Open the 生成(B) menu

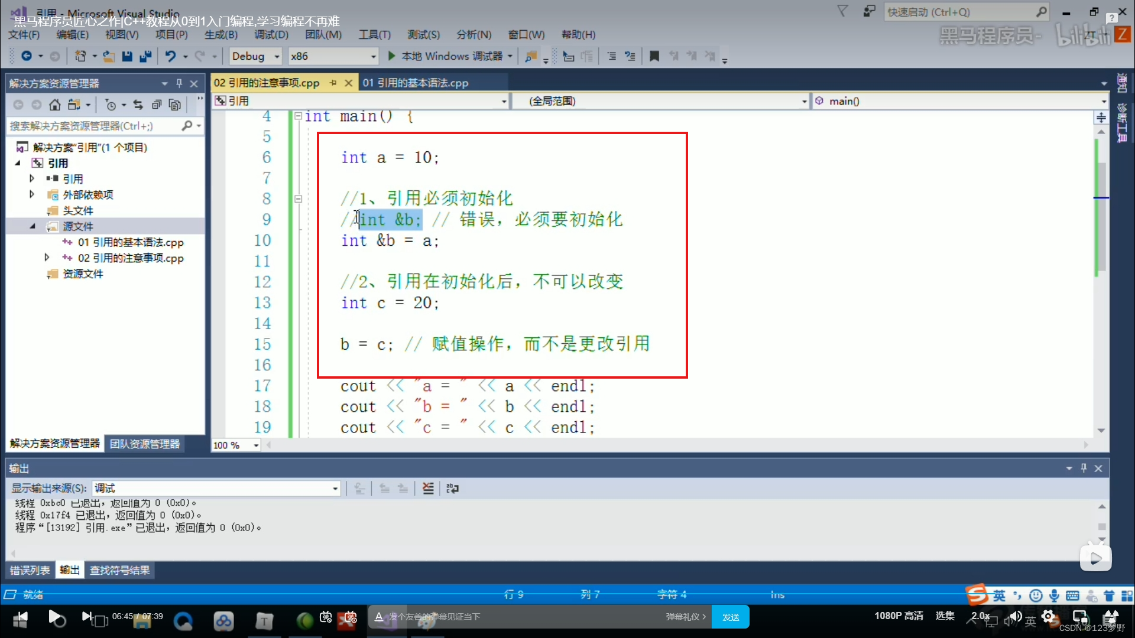(x=221, y=35)
